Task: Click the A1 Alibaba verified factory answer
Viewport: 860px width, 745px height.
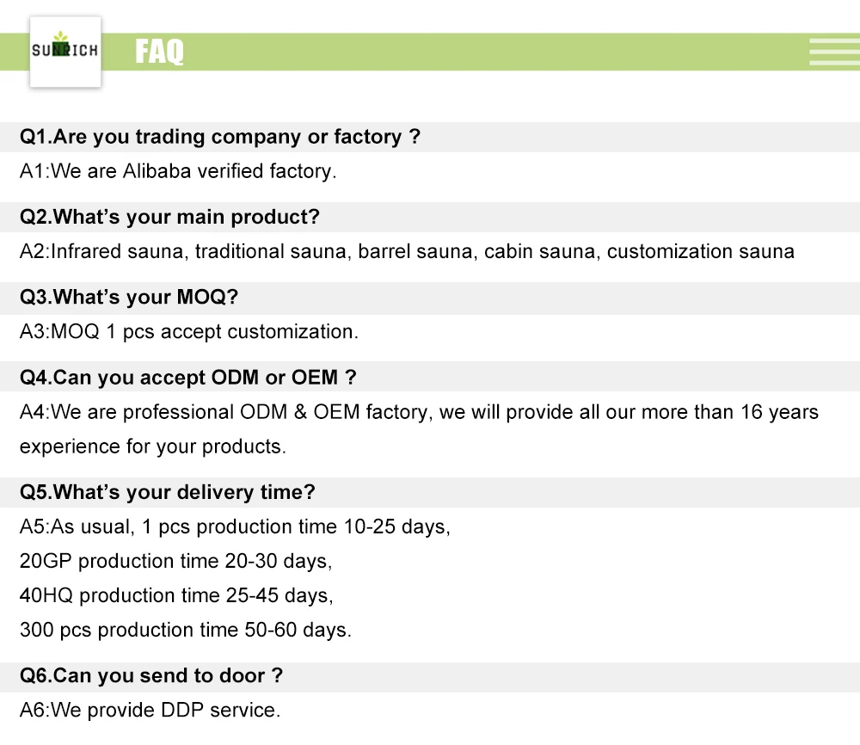Action: [178, 171]
